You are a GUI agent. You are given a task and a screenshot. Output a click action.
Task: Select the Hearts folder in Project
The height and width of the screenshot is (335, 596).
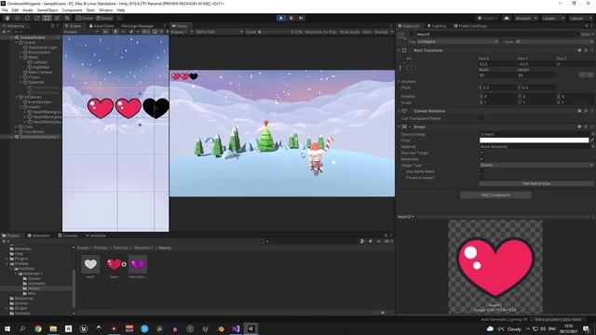34,288
